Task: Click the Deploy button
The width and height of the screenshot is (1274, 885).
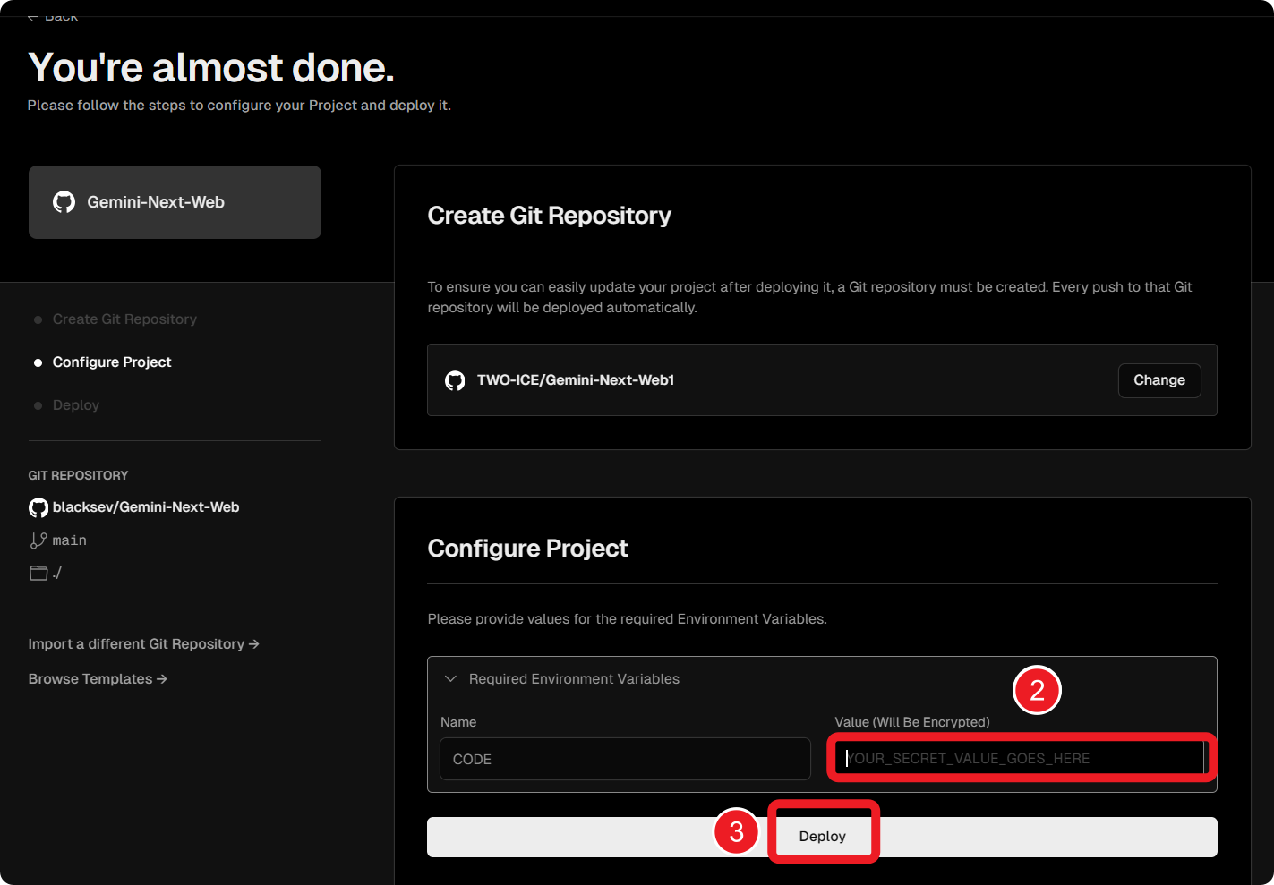Action: [822, 837]
